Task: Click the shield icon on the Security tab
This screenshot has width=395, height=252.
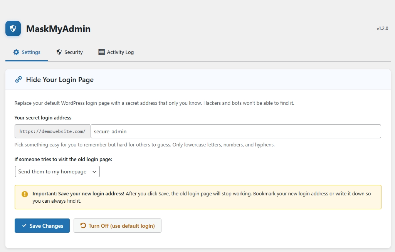Action: point(59,52)
